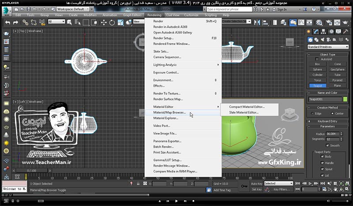Uncheck the Spout teapot part
353x206 pixels.
coord(322,169)
